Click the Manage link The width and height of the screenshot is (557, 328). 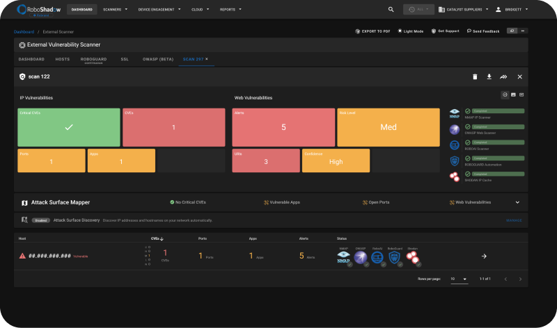[514, 220]
